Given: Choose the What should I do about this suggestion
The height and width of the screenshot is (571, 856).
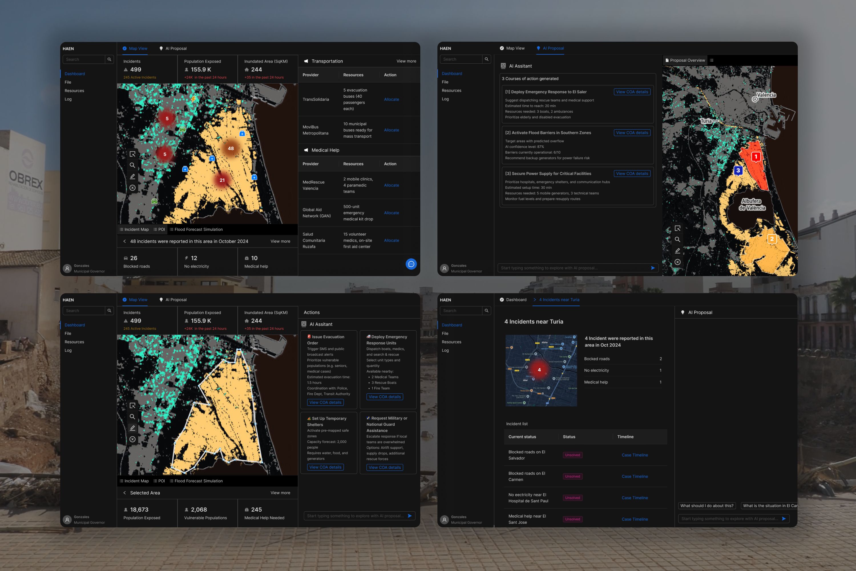Looking at the screenshot, I should tap(706, 506).
